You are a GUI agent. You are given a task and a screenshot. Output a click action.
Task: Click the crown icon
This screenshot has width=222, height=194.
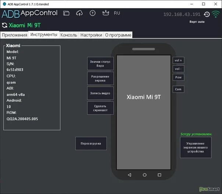(x=105, y=13)
